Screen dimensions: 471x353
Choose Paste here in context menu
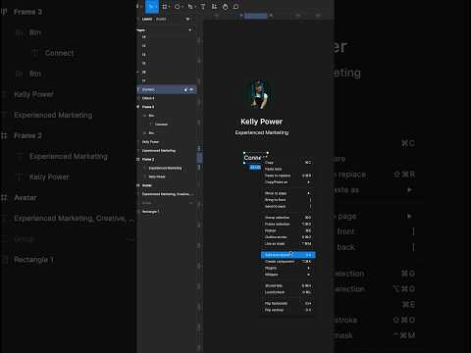click(288, 169)
